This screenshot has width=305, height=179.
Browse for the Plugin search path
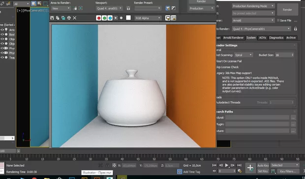pos(293,124)
